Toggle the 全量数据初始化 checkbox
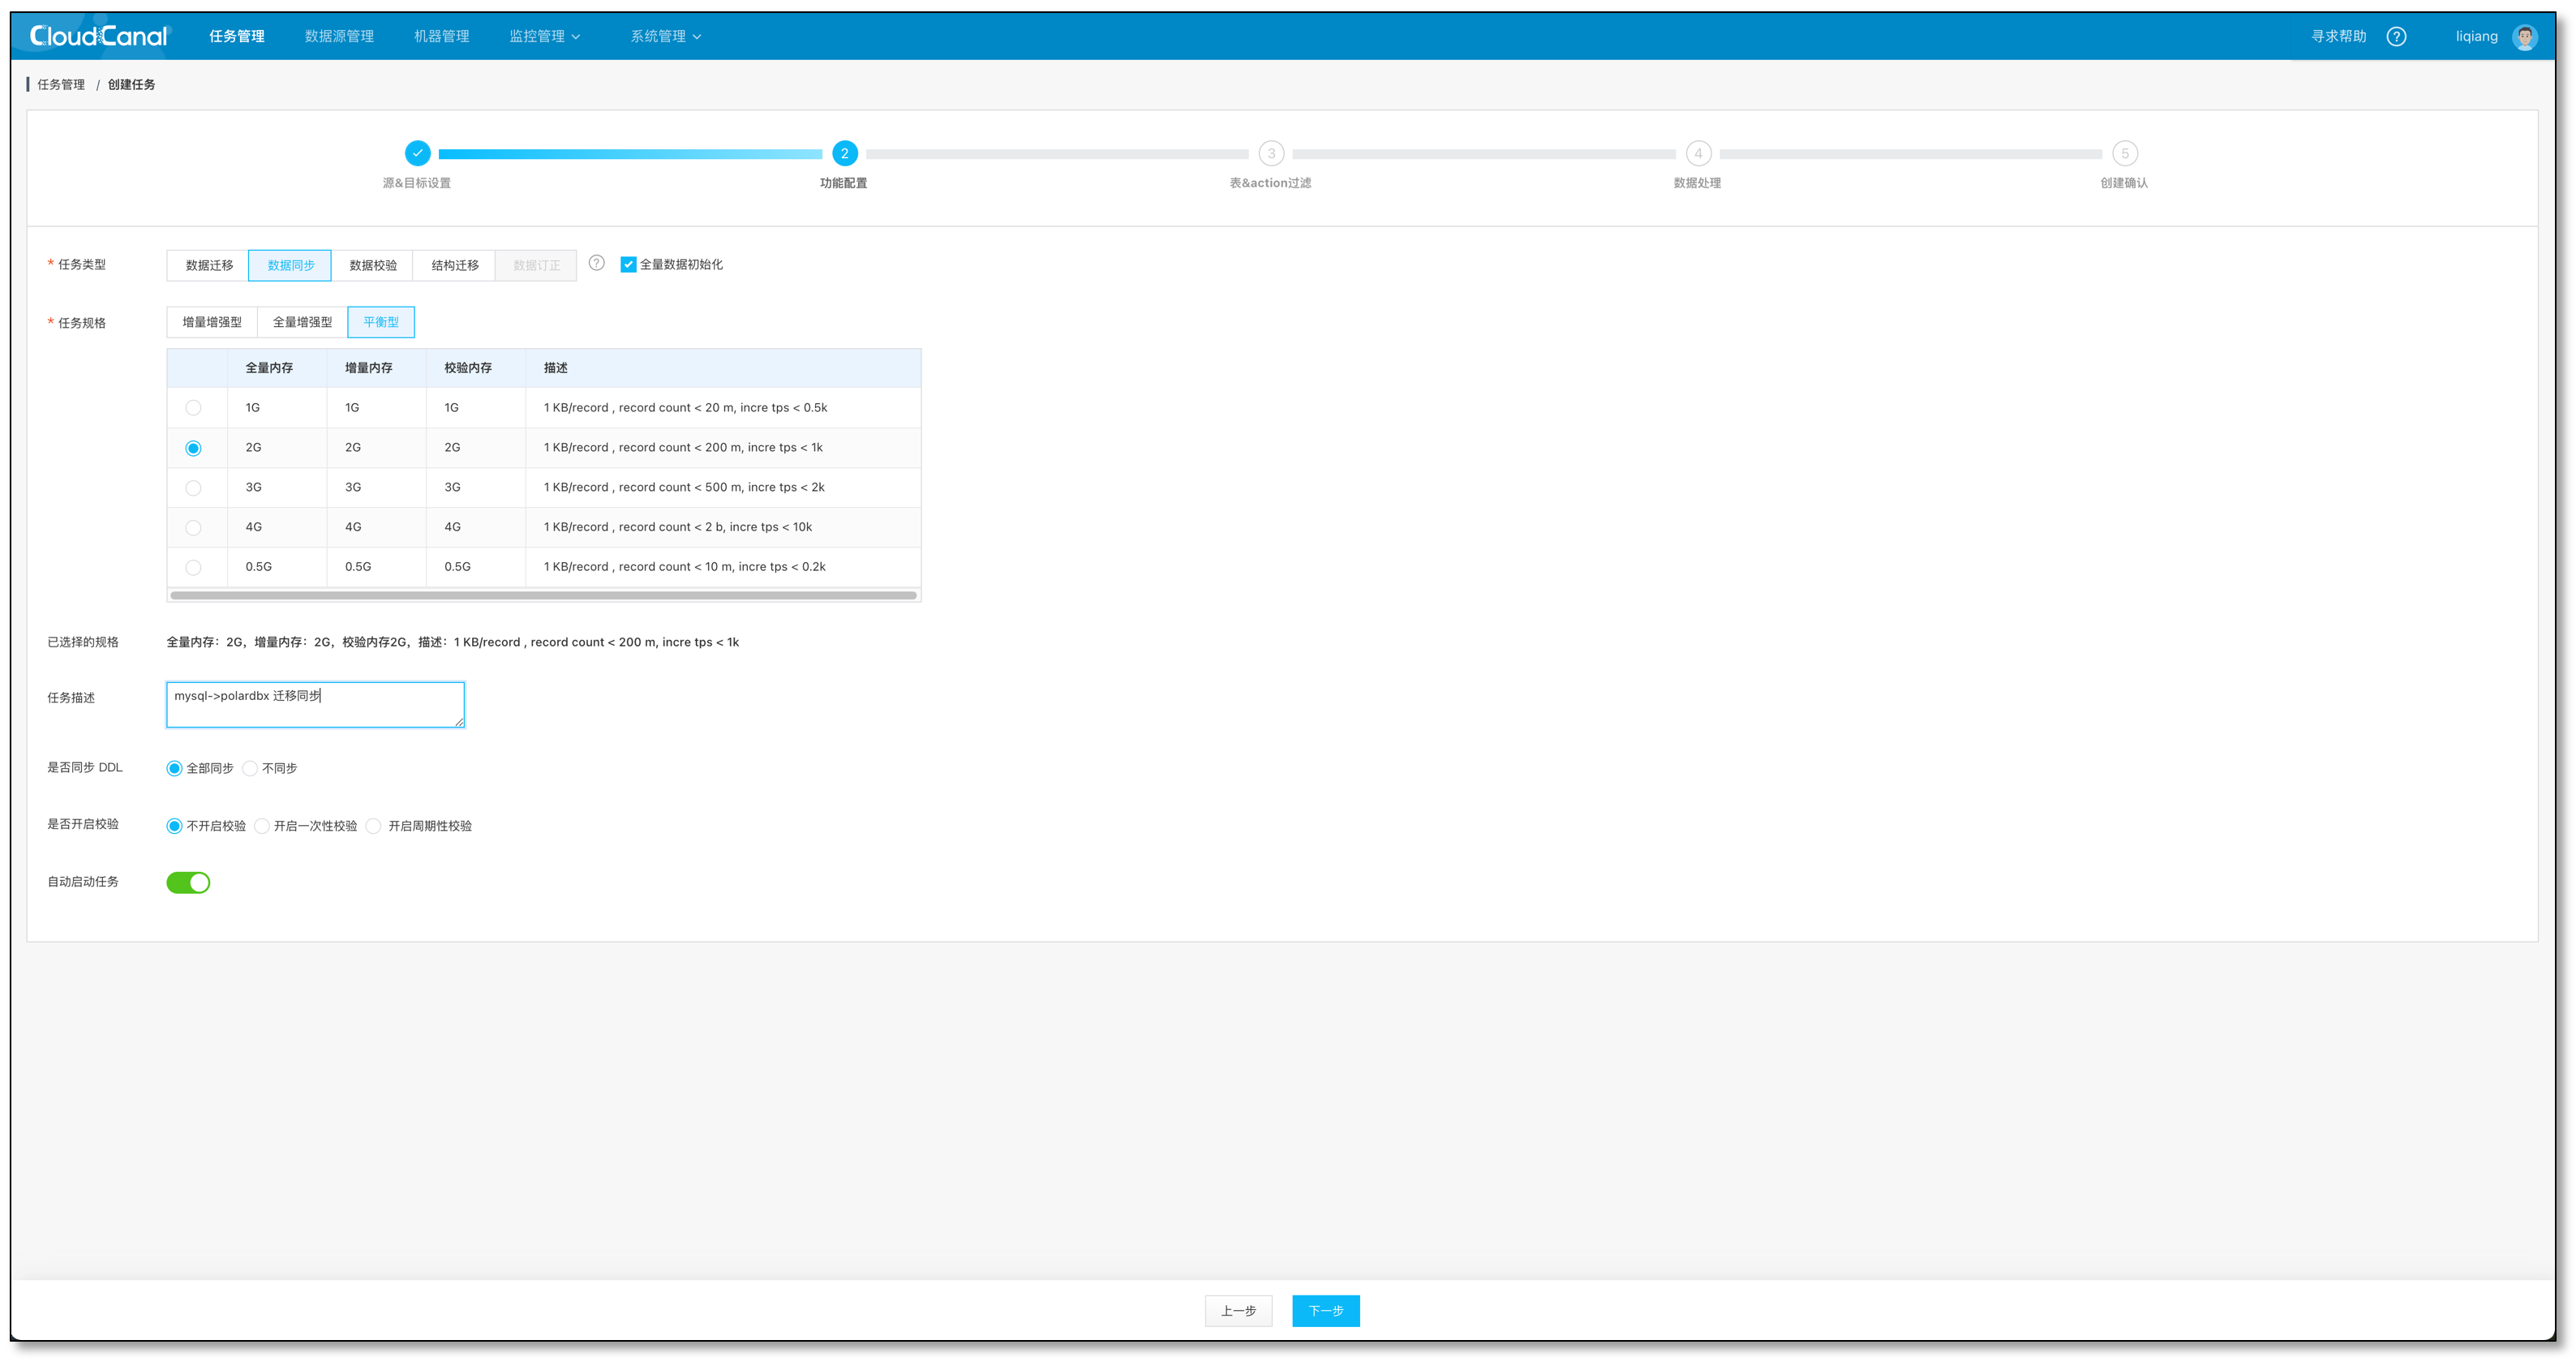This screenshot has height=1366, width=2576. click(x=628, y=265)
